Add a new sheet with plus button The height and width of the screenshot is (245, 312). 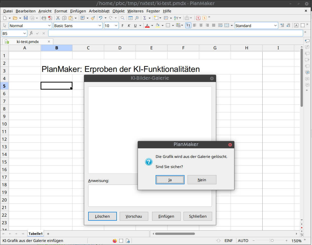click(x=48, y=234)
